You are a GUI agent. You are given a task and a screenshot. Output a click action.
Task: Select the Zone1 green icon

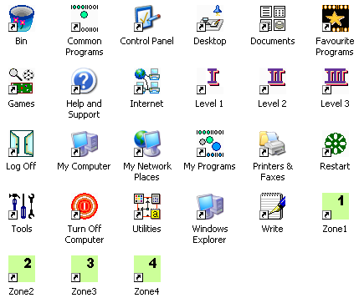click(336, 206)
